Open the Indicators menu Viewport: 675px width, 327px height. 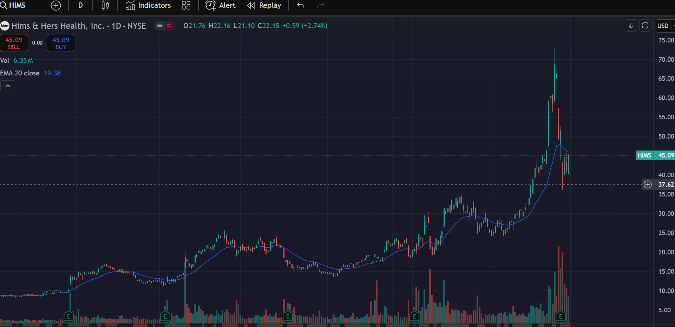pyautogui.click(x=148, y=6)
